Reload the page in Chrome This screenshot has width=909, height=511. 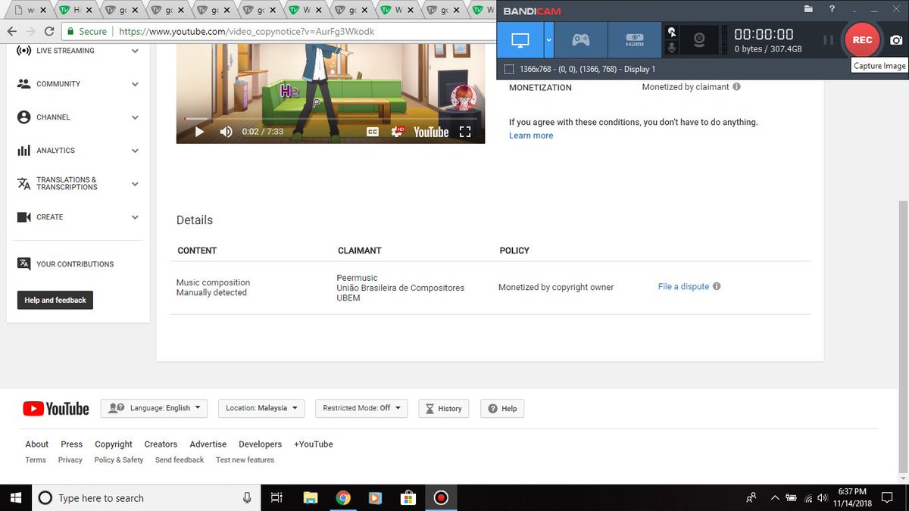point(49,31)
